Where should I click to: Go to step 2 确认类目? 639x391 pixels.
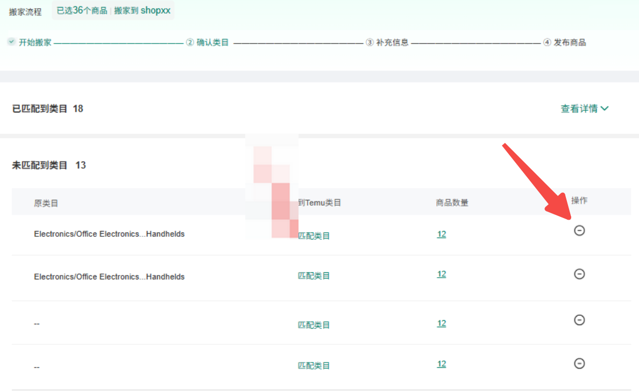[x=208, y=42]
